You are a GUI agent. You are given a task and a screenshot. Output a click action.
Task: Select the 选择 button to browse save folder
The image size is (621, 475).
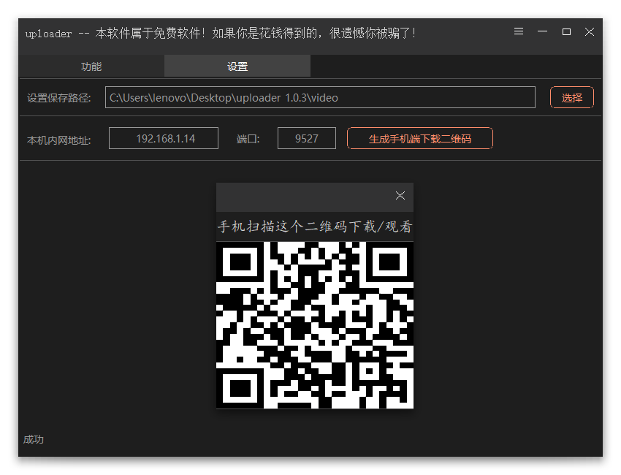[571, 96]
